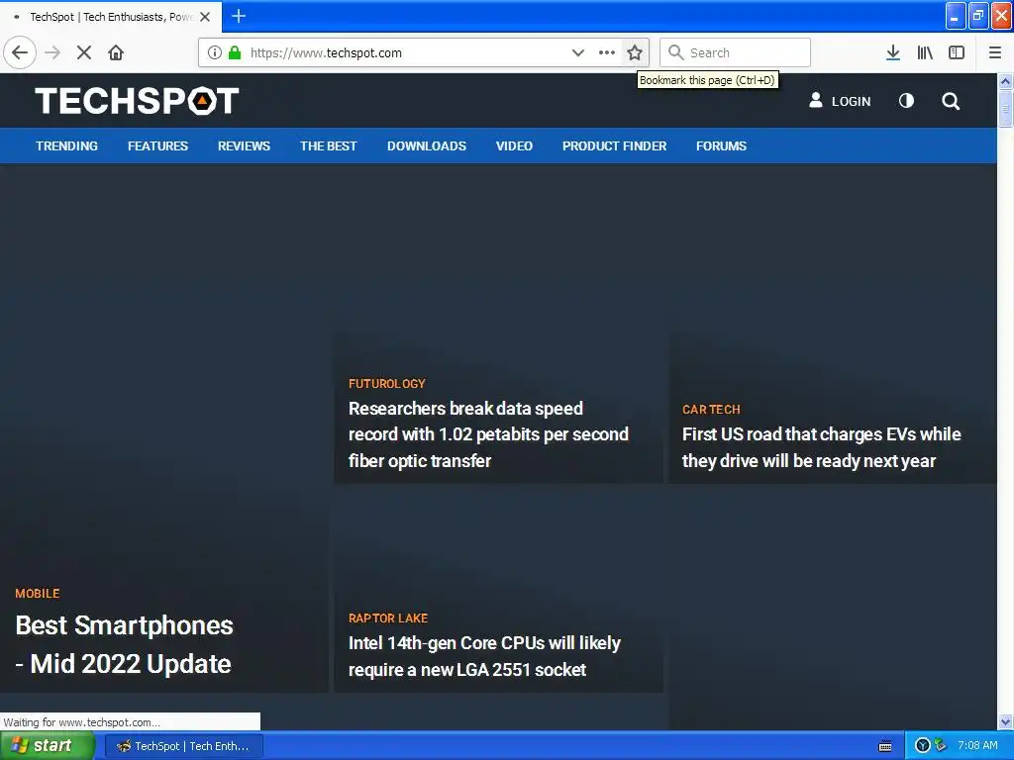Screen dimensions: 1014x760
Task: Click the green secure padlock icon
Action: click(x=235, y=52)
